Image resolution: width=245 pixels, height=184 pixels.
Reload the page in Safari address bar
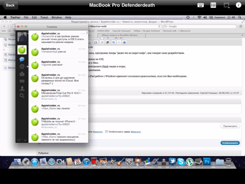click(x=159, y=26)
